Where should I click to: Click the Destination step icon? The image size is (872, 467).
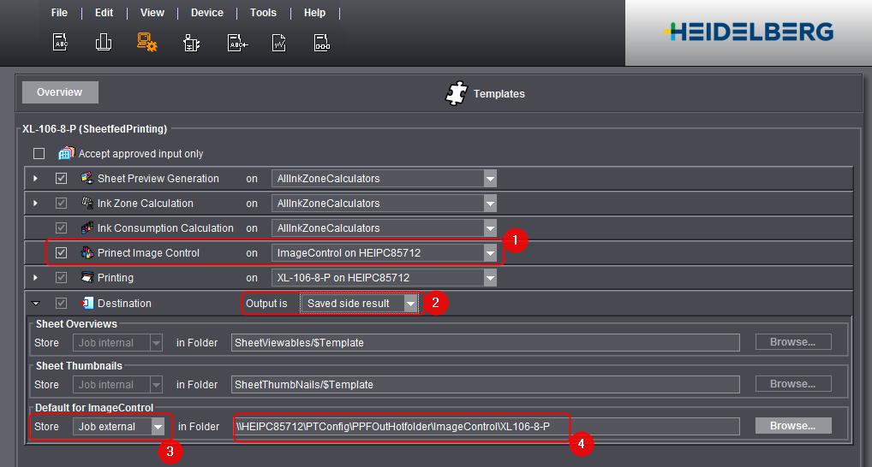87,303
